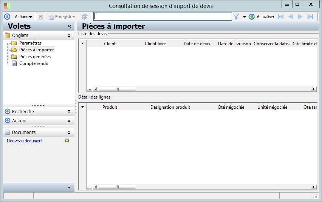Viewport: 322px width, 202px height.
Task: Open Compte rendu tree item
Action: [x=34, y=63]
